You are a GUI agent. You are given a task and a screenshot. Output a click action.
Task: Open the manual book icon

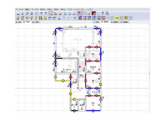(107, 13)
